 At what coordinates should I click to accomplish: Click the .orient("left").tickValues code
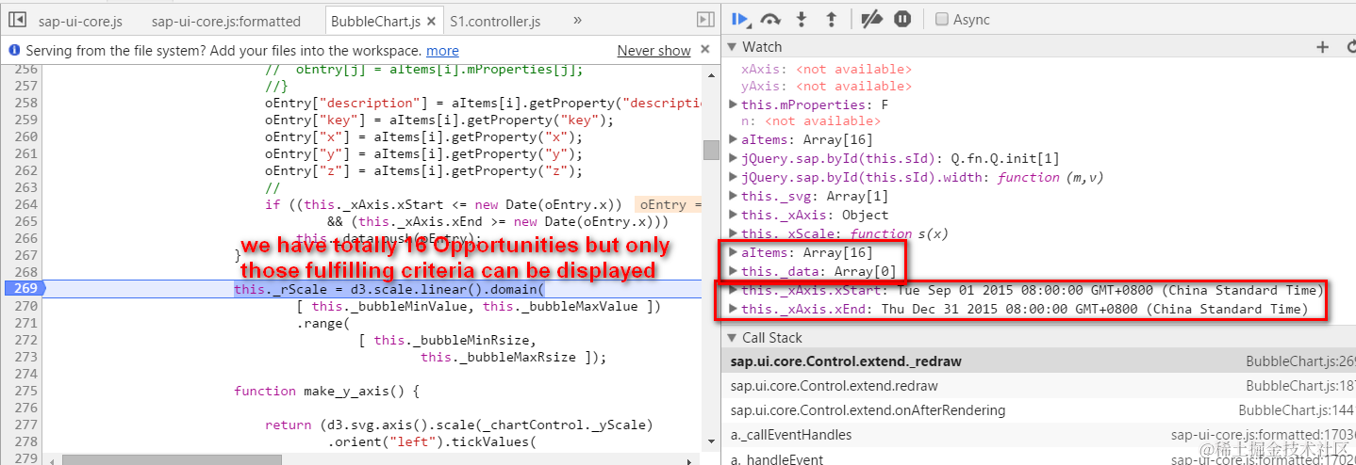point(431,442)
